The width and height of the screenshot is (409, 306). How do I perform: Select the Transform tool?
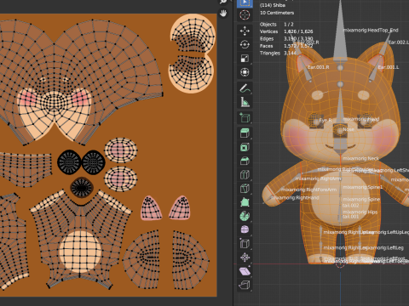tap(245, 72)
